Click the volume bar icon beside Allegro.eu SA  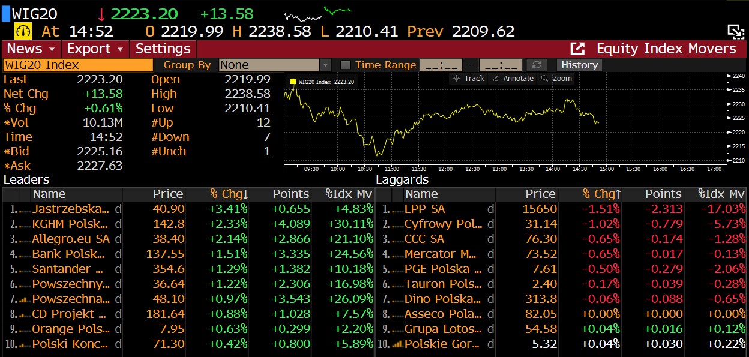25,240
